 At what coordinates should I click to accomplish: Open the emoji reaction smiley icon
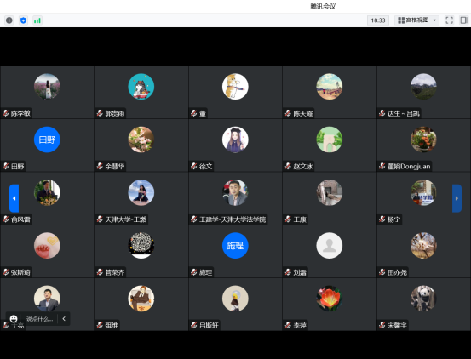pos(14,319)
